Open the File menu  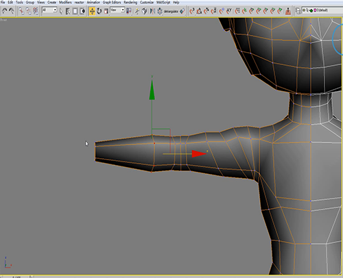coord(3,2)
